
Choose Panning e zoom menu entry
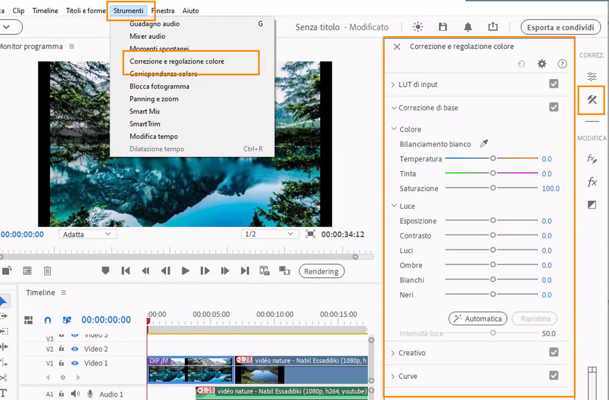(x=154, y=99)
